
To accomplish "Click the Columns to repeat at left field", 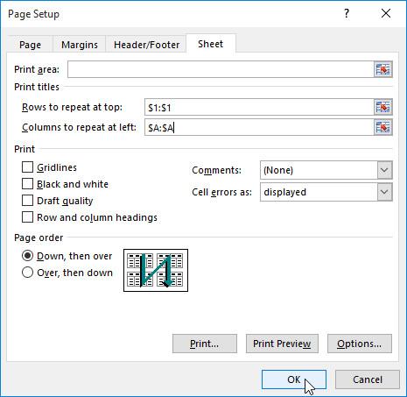I will click(259, 127).
